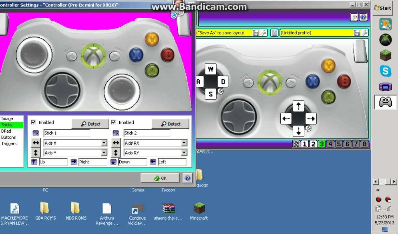Toggle the Enabled checkbox for Stick 2
The height and width of the screenshot is (234, 398).
[x=113, y=122]
